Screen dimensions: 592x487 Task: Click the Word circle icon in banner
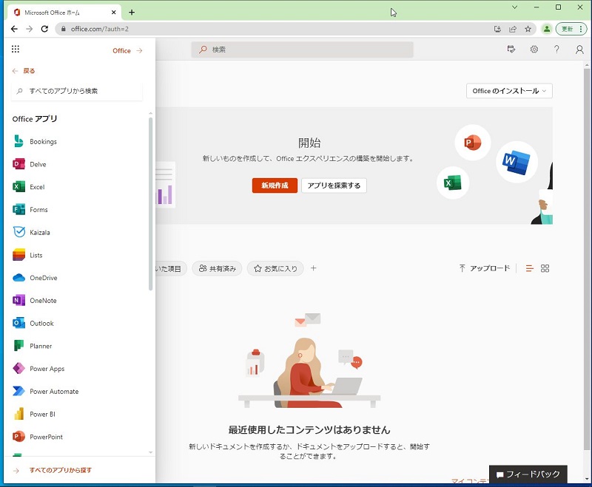pos(517,162)
